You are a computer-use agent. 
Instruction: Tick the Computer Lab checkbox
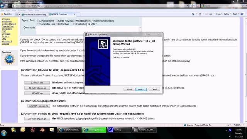pyautogui.click(x=38, y=24)
